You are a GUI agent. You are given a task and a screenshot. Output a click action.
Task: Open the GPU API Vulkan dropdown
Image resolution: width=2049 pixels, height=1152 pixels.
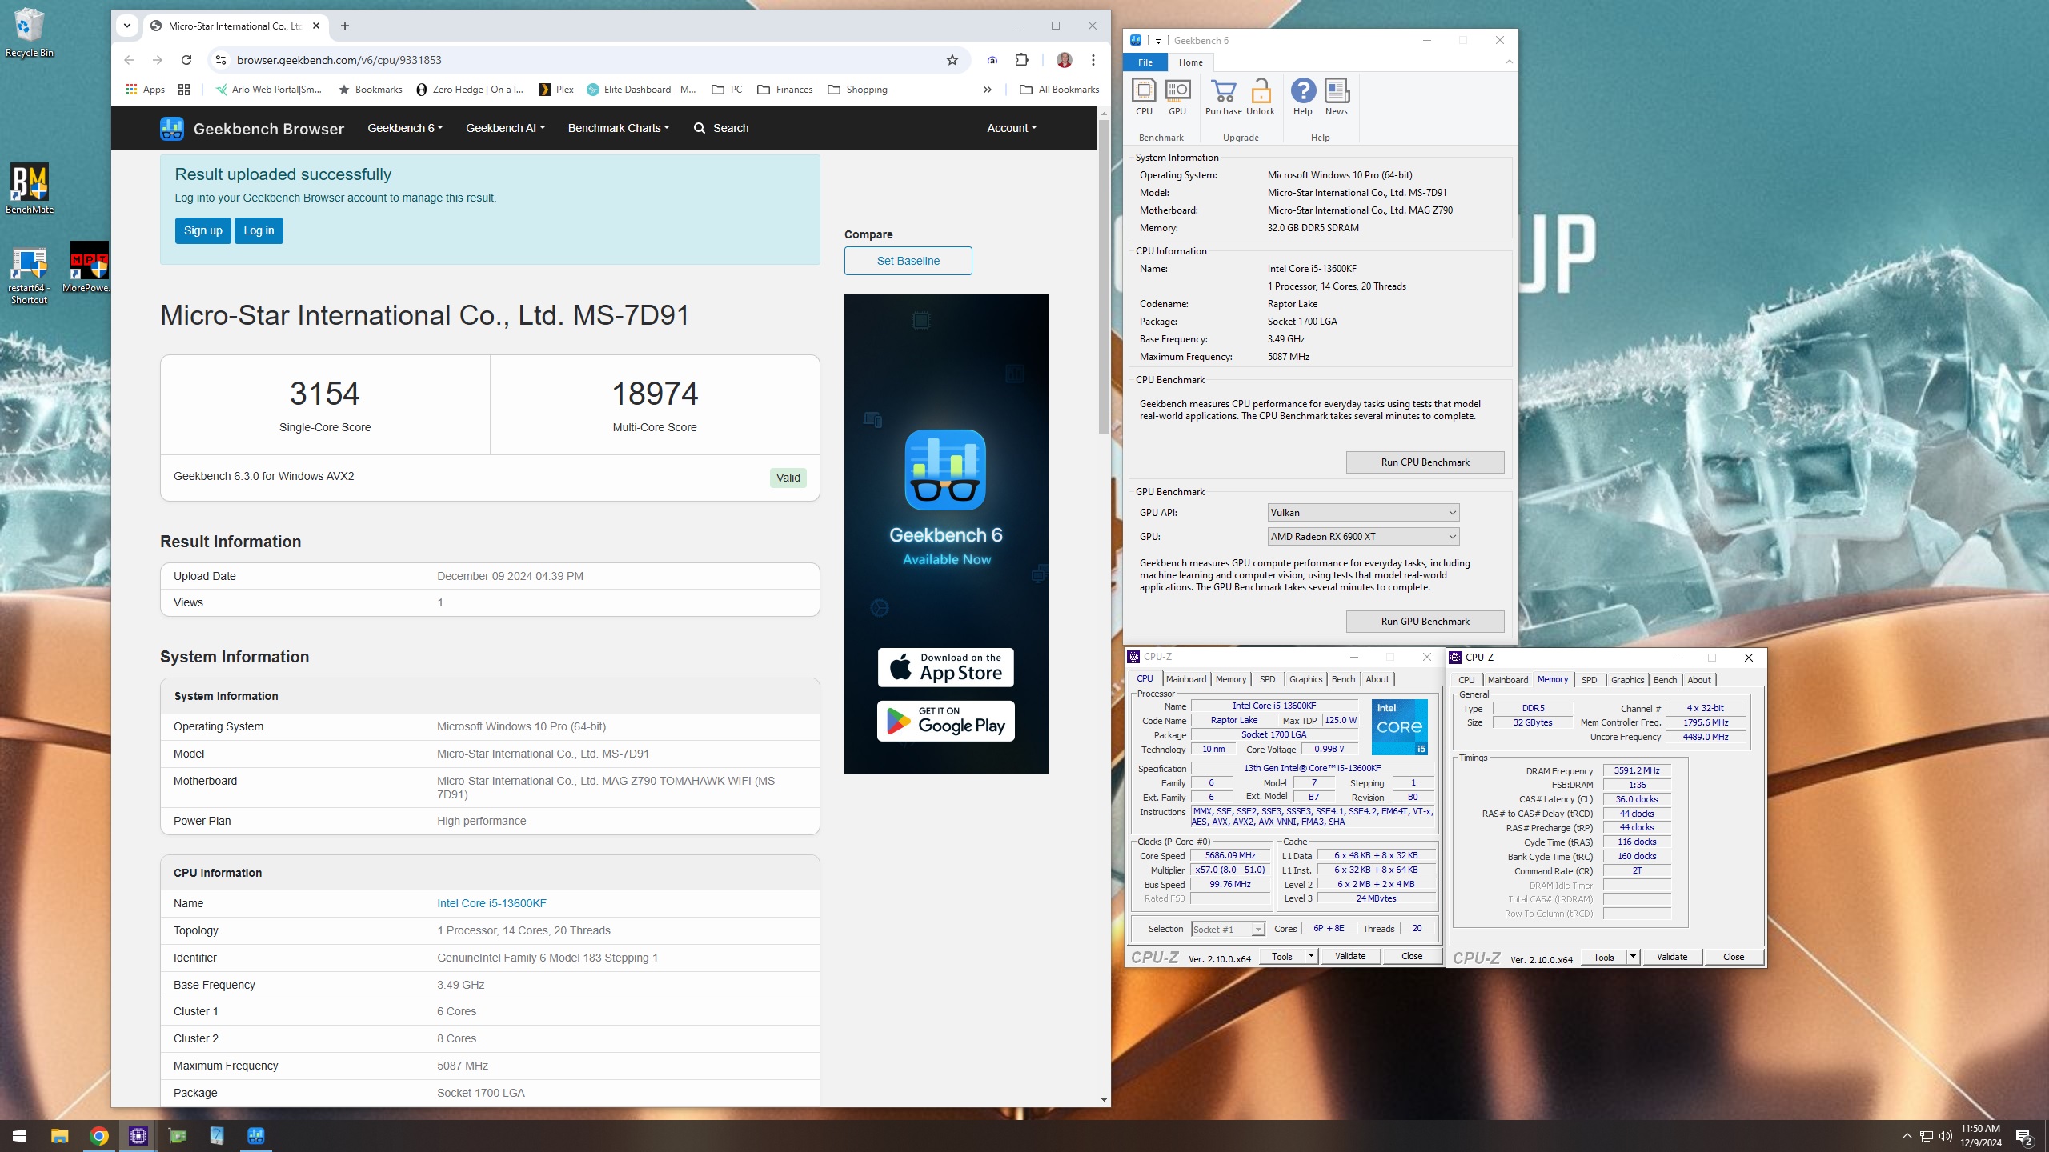point(1363,513)
